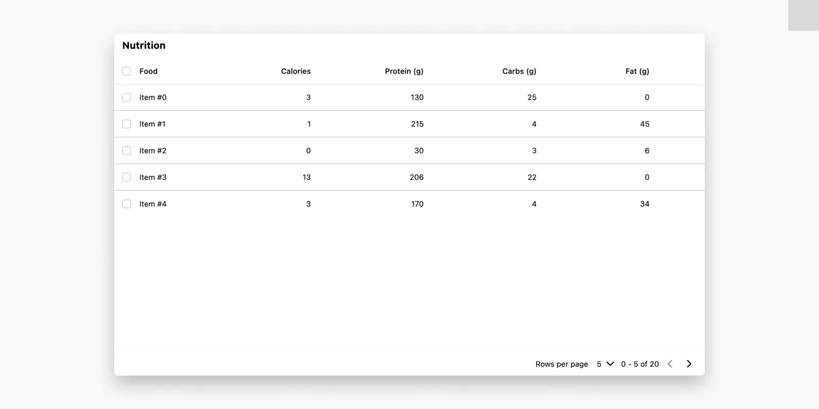Click the protein value 215 cell

417,124
